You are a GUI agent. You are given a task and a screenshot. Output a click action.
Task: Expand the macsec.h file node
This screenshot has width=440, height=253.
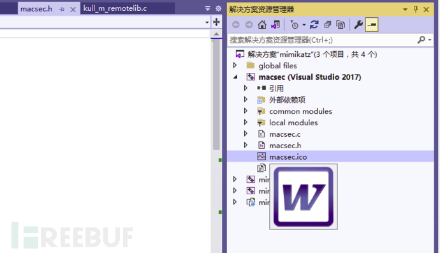coord(246,145)
